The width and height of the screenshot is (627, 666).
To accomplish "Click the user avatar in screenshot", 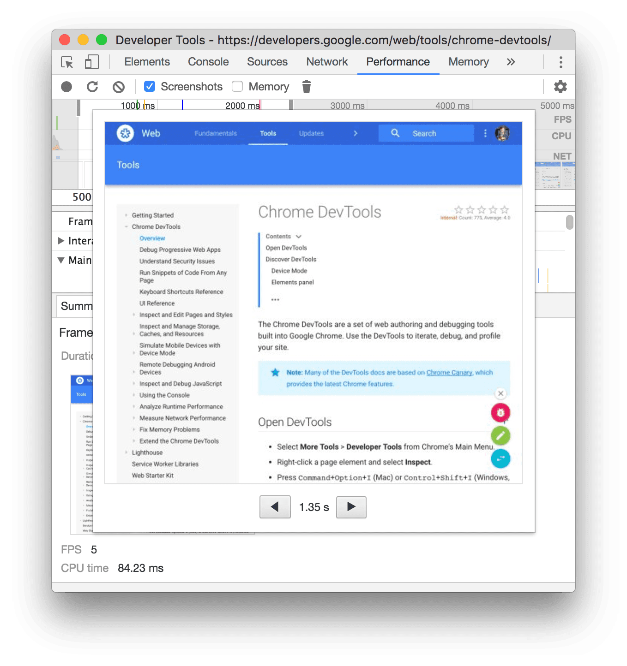I will pos(502,133).
